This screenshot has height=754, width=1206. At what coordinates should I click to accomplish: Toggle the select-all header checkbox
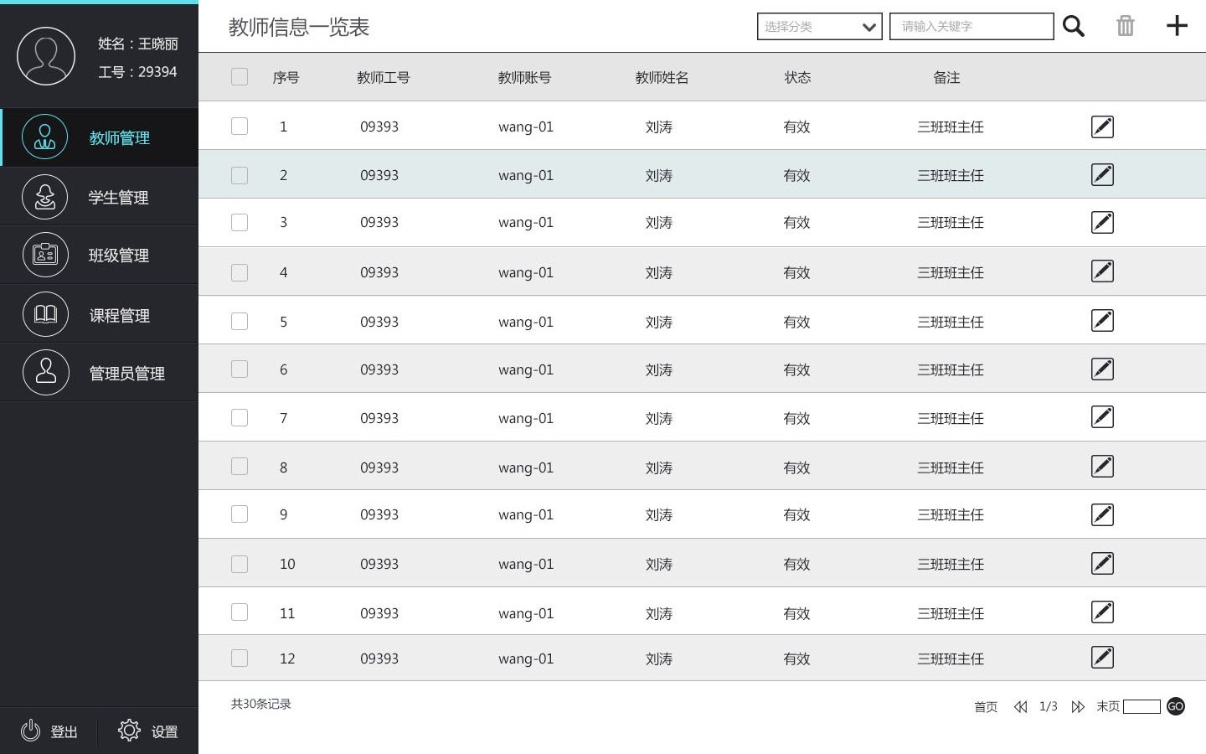pyautogui.click(x=240, y=77)
